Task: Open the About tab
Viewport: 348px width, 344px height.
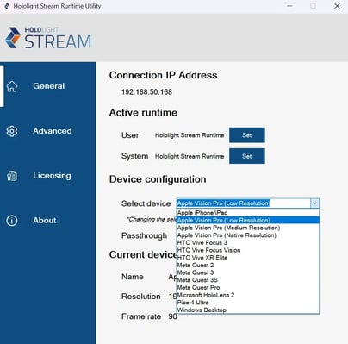Action: pyautogui.click(x=48, y=221)
